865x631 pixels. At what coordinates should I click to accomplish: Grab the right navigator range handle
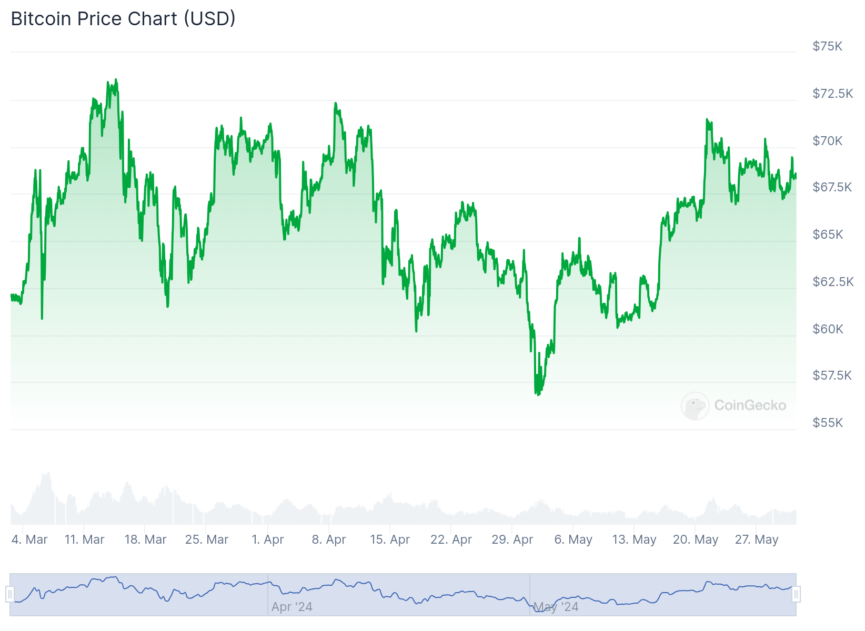point(796,595)
